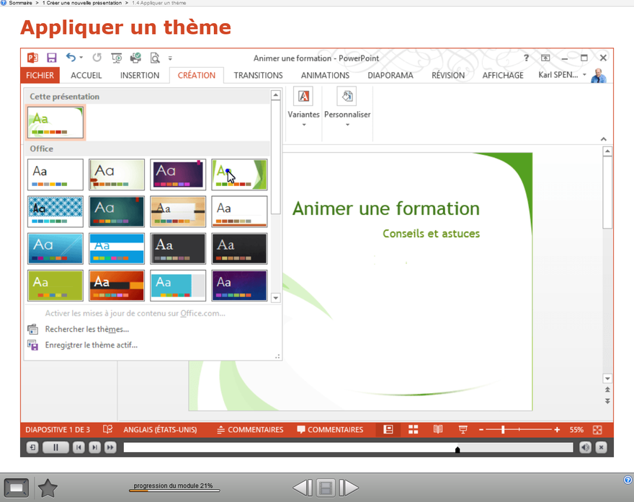Click 'Rechercher les thèmes...' option
This screenshot has height=502, width=634.
[x=86, y=329]
